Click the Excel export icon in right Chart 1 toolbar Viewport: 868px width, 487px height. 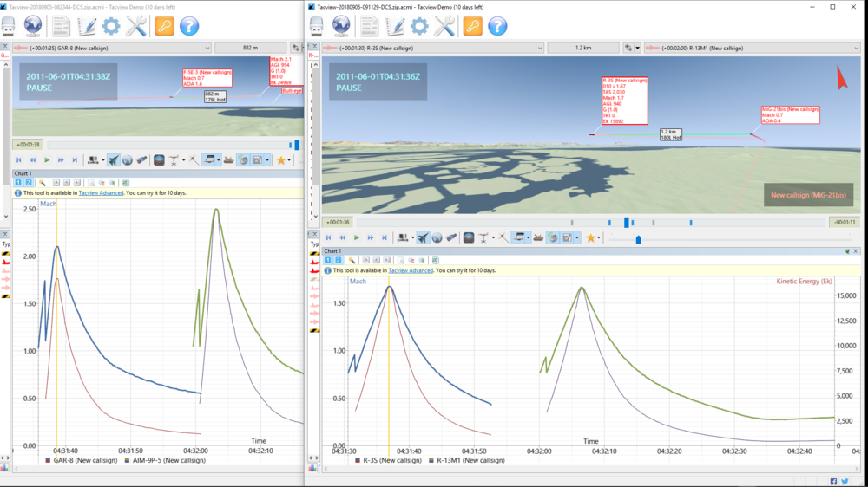tap(436, 260)
